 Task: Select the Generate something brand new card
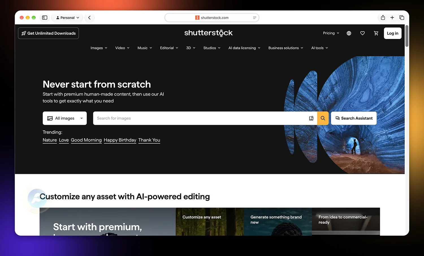pos(278,222)
